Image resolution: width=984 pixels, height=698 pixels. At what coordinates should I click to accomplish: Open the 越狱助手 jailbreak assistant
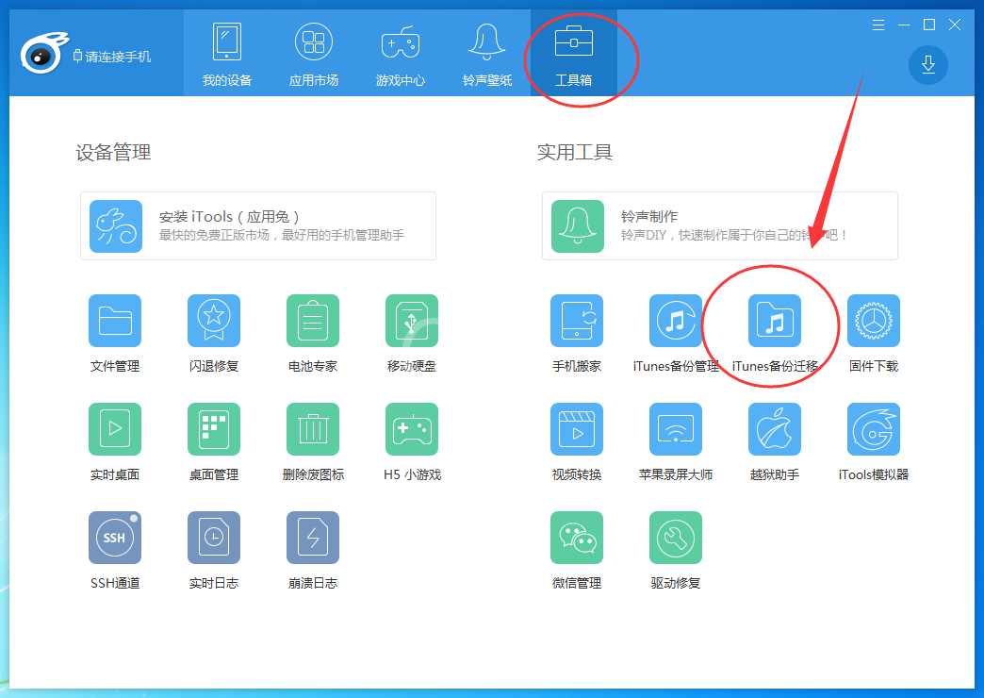click(x=775, y=429)
